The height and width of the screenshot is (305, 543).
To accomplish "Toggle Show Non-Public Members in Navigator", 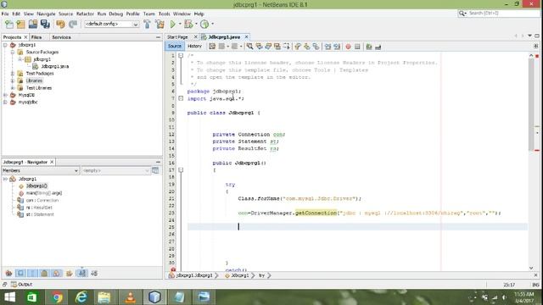I will (x=44, y=273).
